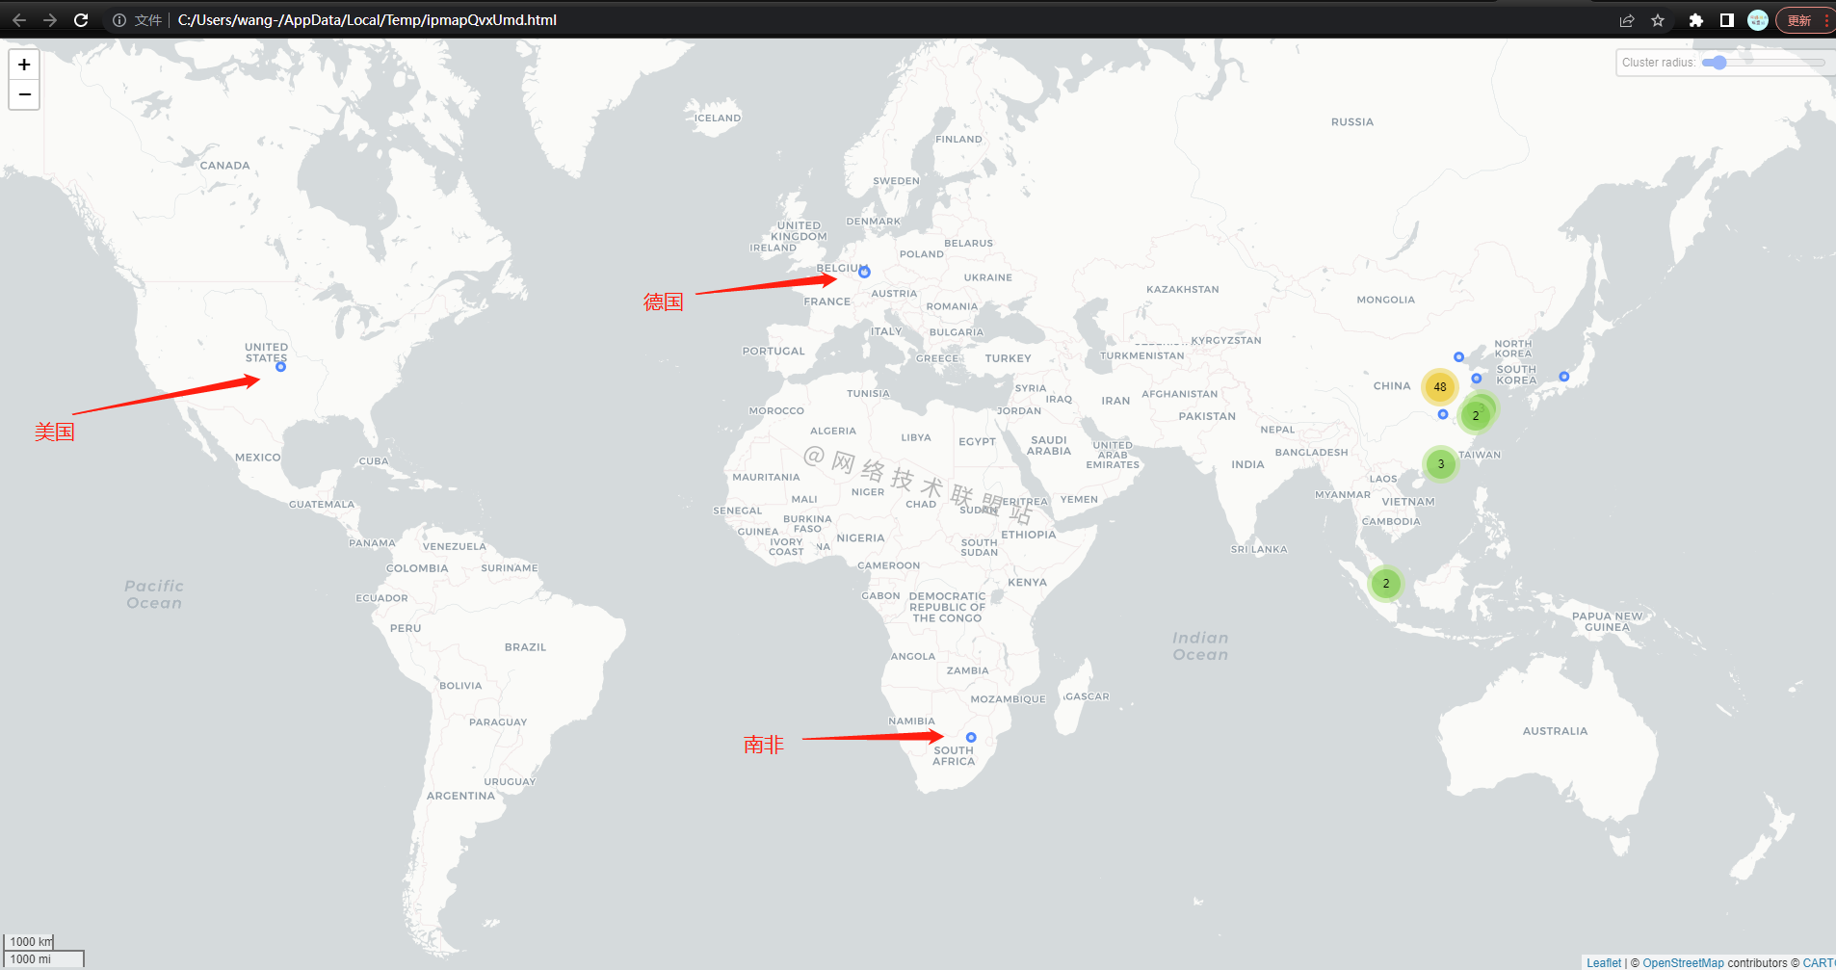The image size is (1836, 970).
Task: Adjust the Cluster radius slider
Action: click(x=1763, y=63)
